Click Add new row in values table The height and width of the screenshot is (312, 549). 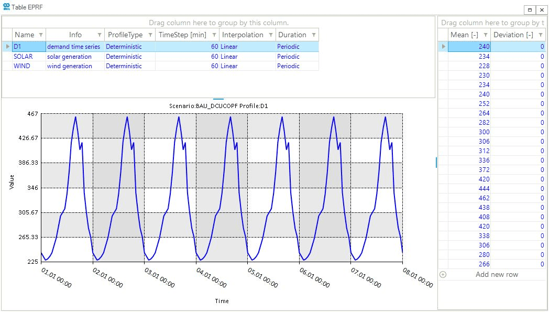point(496,274)
